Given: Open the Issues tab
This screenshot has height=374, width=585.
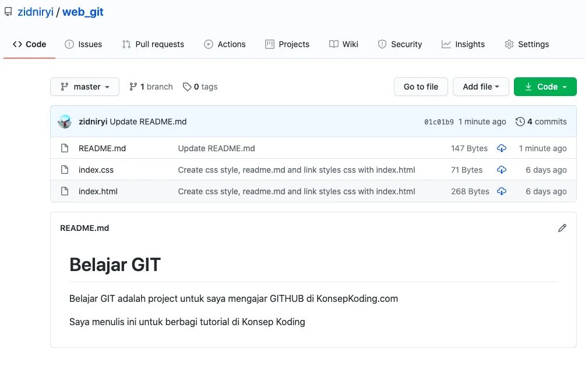Looking at the screenshot, I should pos(83,44).
